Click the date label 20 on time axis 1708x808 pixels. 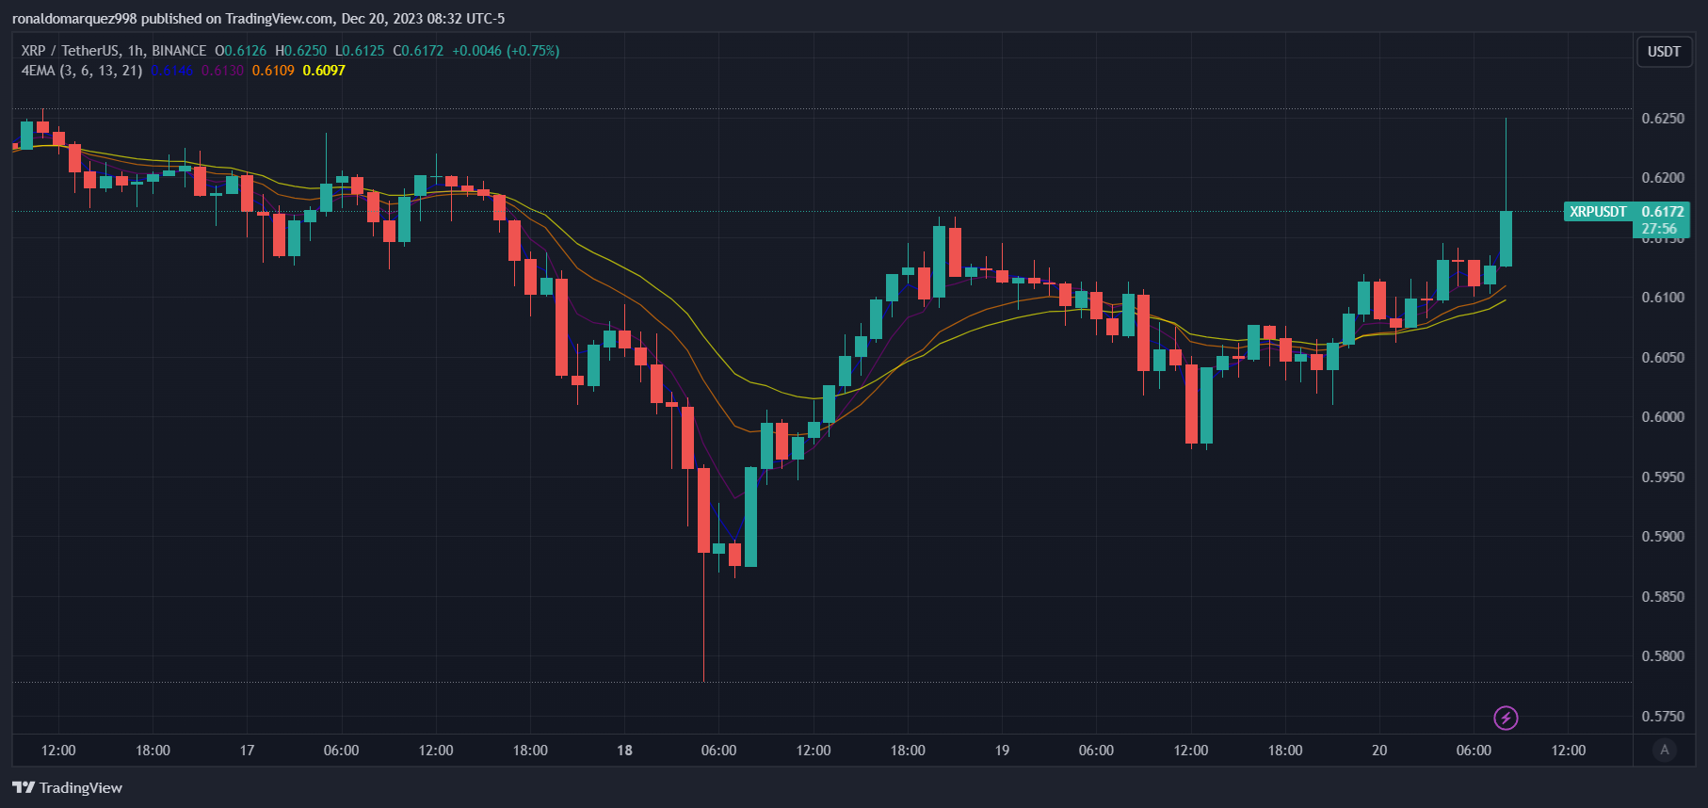[x=1379, y=751]
